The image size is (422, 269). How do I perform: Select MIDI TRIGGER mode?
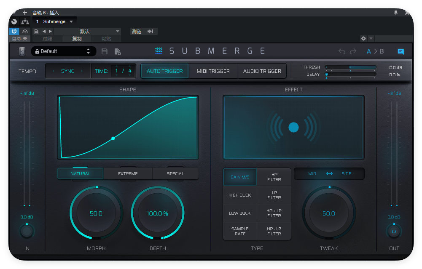[213, 71]
